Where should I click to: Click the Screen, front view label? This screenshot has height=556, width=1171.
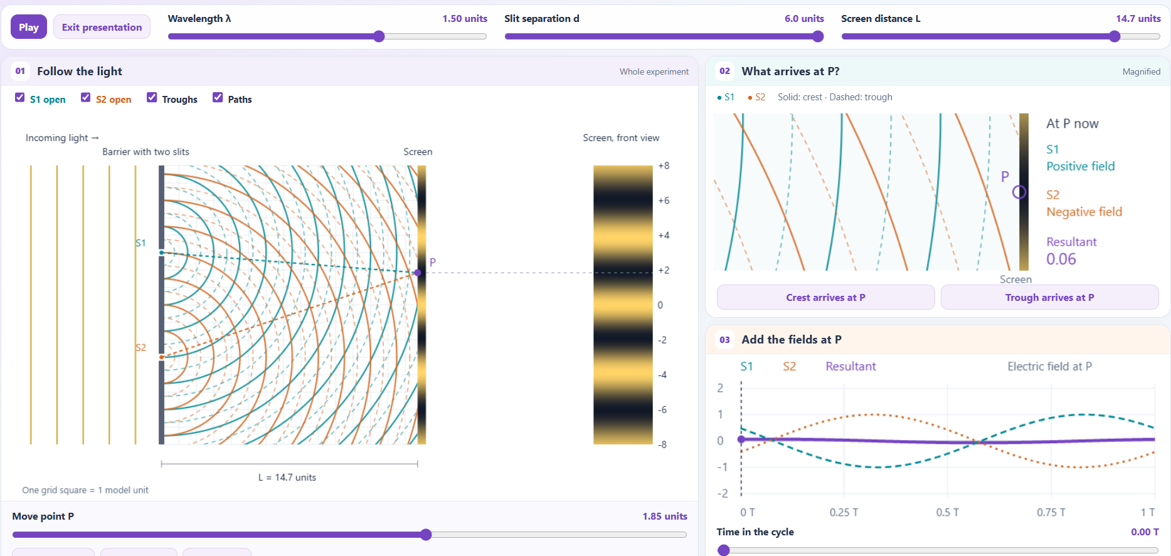point(621,138)
